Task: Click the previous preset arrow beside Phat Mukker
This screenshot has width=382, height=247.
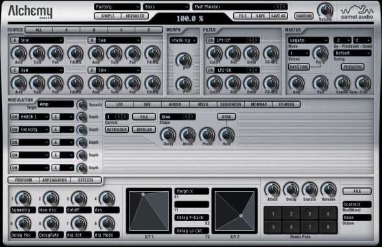Action: click(278, 7)
